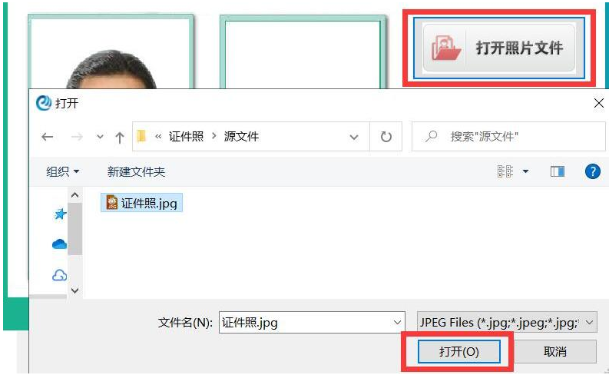Change the view layout icon

(x=505, y=171)
